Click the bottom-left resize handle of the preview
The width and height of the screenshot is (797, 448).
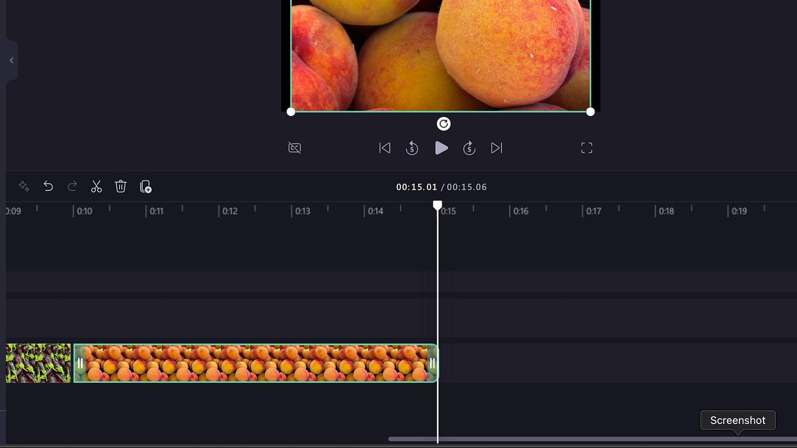(x=291, y=112)
